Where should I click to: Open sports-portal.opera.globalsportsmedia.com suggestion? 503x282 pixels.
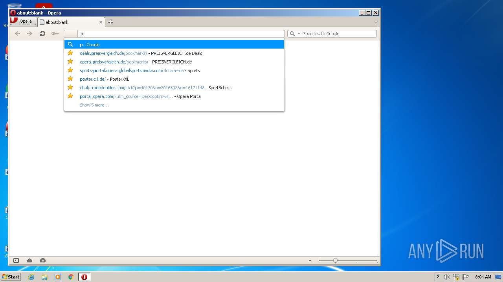click(174, 70)
